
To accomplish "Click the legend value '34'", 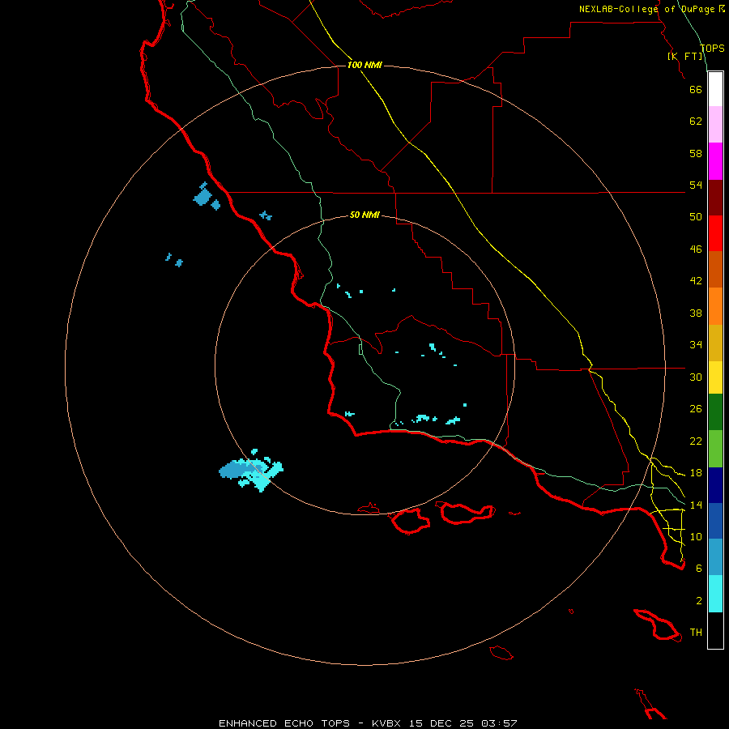I will [x=696, y=345].
